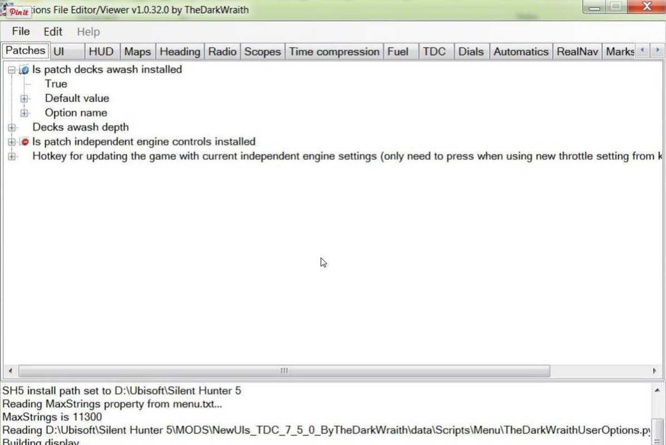The image size is (666, 445).
Task: Minimize the Options File Editor window
Action: coord(594,7)
